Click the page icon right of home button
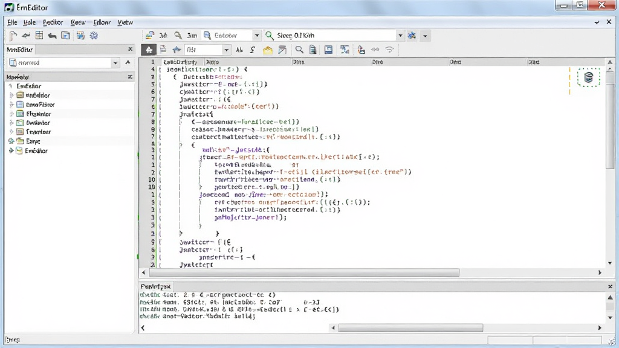 tap(163, 50)
